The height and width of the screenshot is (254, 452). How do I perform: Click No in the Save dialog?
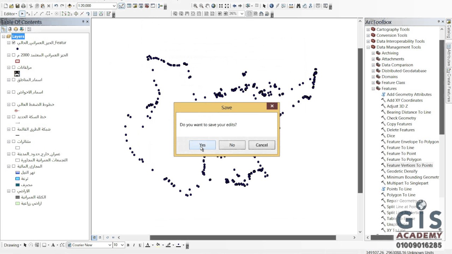pyautogui.click(x=232, y=145)
